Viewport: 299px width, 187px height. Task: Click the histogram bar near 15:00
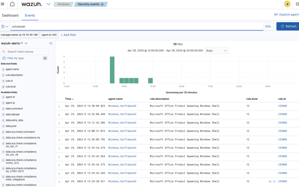150,81
